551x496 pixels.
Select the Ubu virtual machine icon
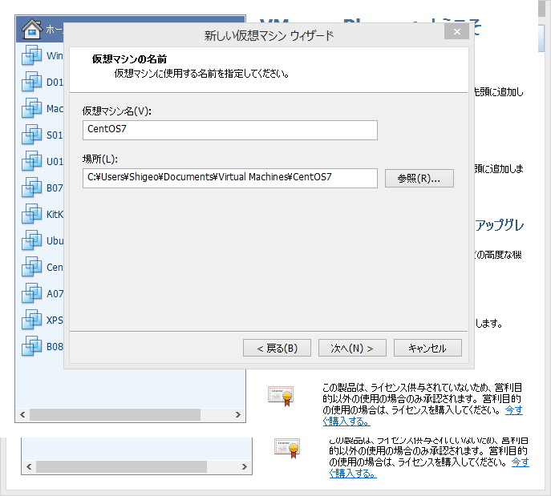click(x=31, y=240)
